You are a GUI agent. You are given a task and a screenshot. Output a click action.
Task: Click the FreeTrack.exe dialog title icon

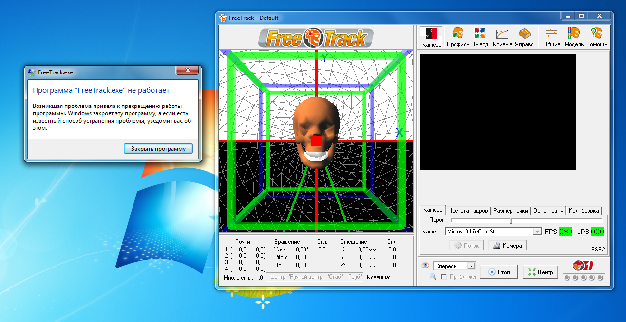point(32,72)
